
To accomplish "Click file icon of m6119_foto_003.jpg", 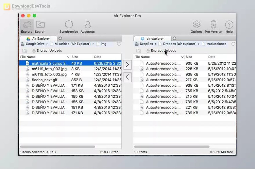I will [28, 69].
